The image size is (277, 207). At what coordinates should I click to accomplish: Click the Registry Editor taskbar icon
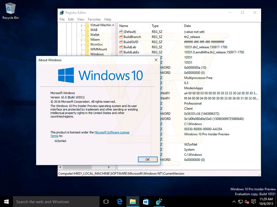[x=159, y=202]
